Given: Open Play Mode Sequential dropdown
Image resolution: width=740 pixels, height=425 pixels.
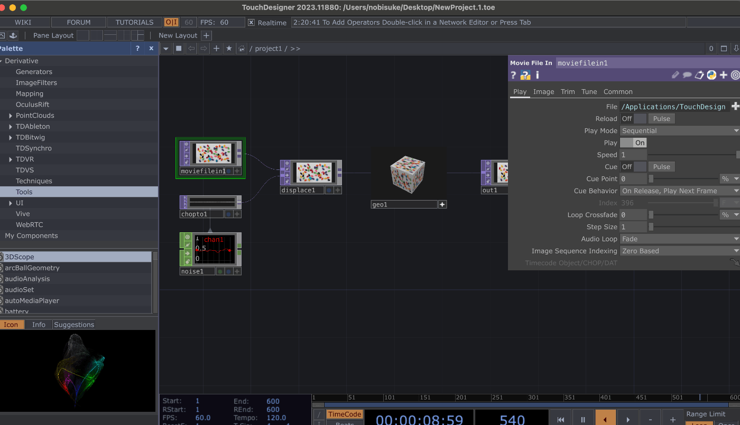Looking at the screenshot, I should tap(680, 130).
